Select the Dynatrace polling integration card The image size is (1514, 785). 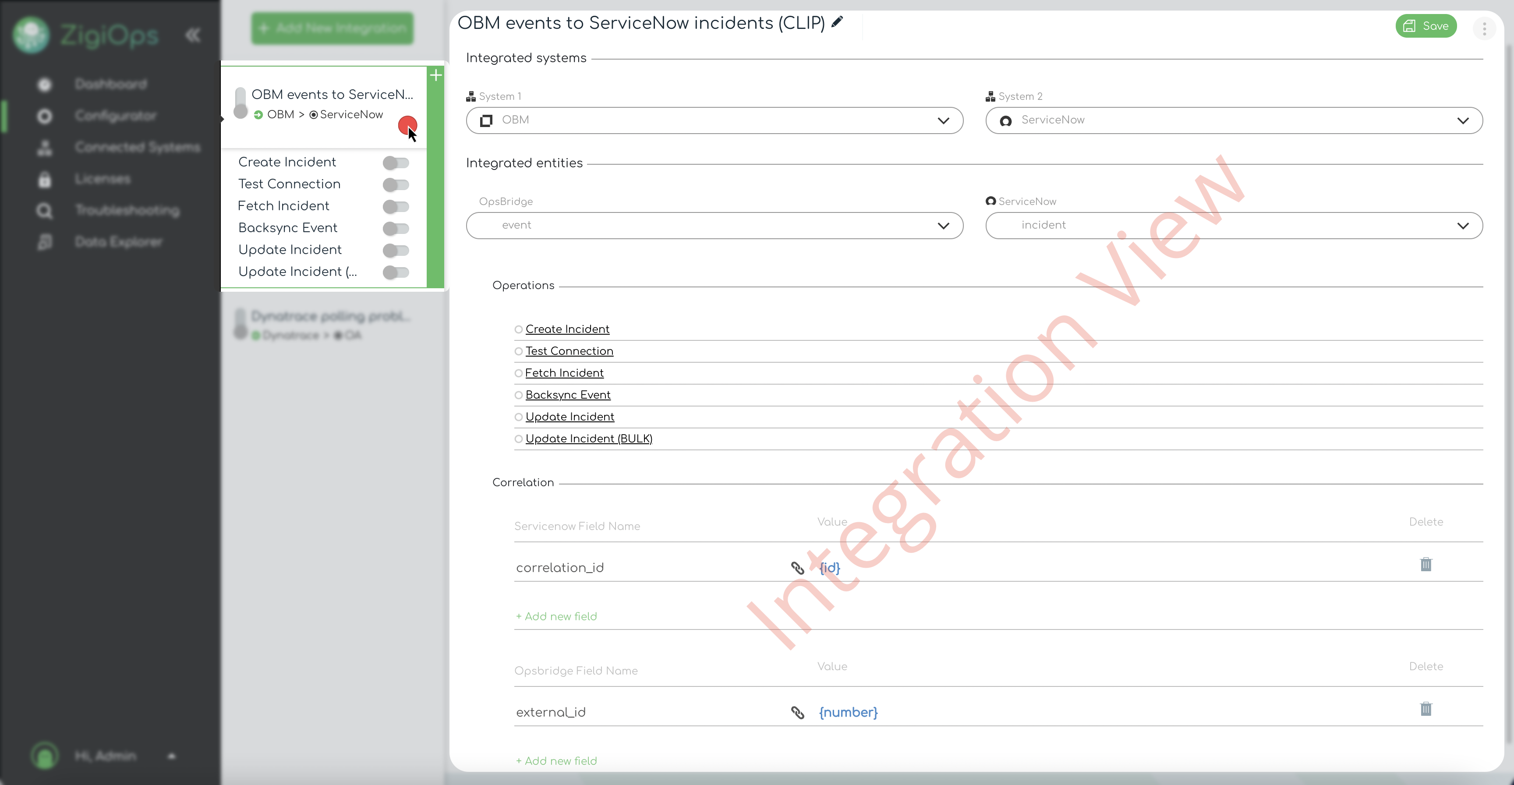[332, 325]
